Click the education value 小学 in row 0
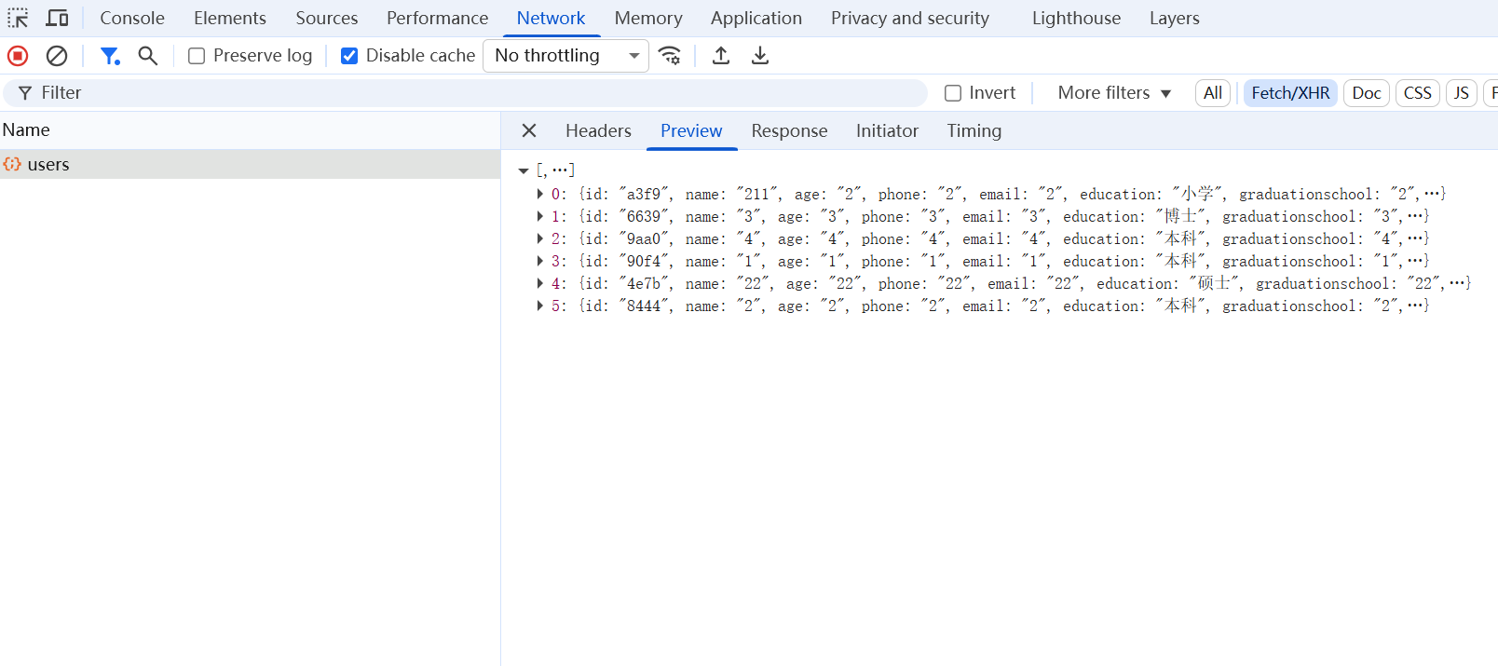The width and height of the screenshot is (1498, 666). (1198, 194)
